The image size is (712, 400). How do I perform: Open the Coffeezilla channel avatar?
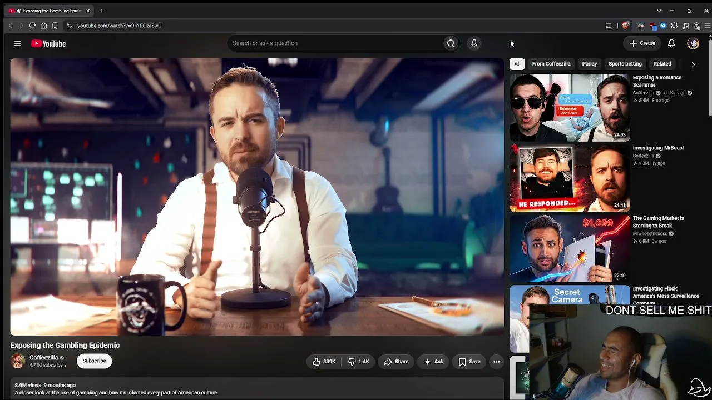pos(18,361)
